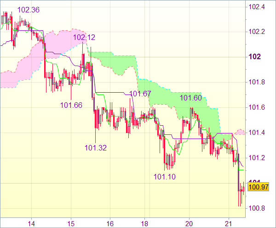Click the 102.4 price axis label
The height and width of the screenshot is (228, 276).
[257, 7]
